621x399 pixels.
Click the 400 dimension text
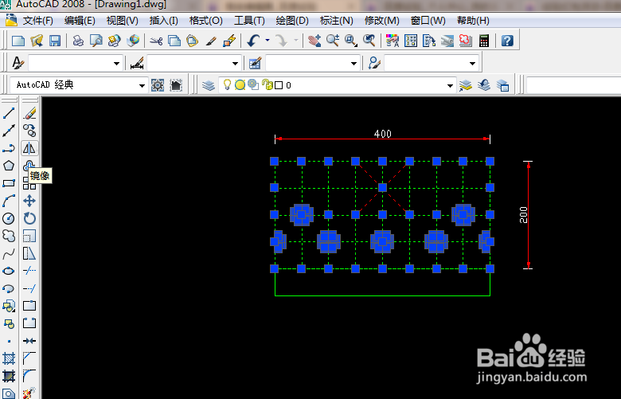point(383,134)
